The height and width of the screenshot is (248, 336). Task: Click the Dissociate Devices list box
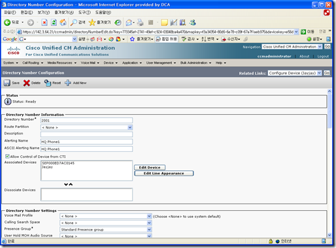[x=86, y=194]
